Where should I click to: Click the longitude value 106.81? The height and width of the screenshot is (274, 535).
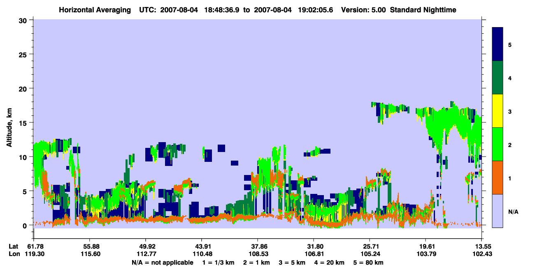314,254
